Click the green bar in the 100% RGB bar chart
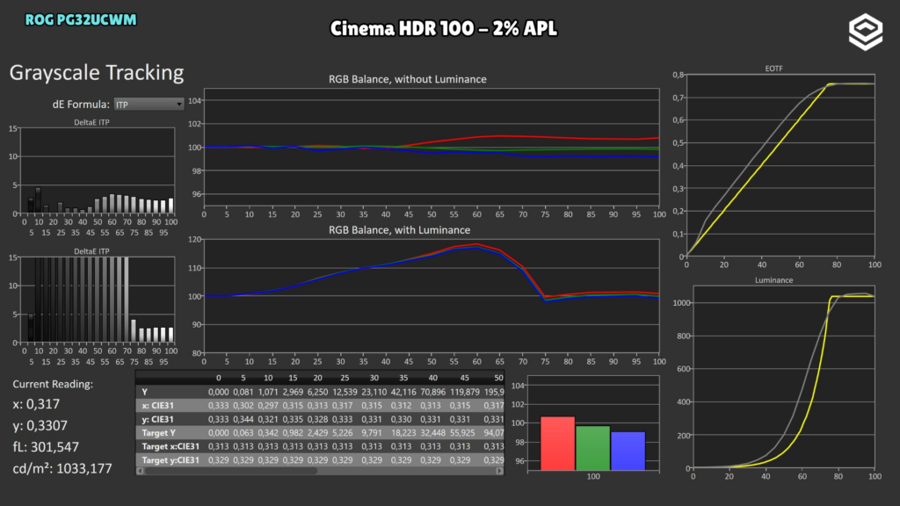900x506 pixels. (592, 448)
